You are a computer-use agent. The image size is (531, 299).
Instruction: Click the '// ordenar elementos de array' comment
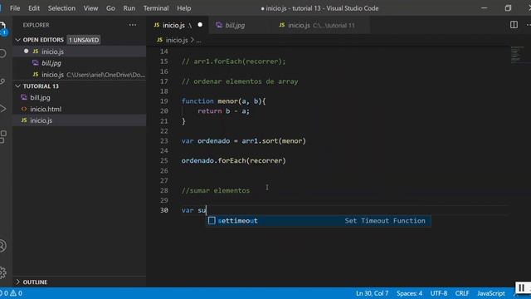coord(240,81)
